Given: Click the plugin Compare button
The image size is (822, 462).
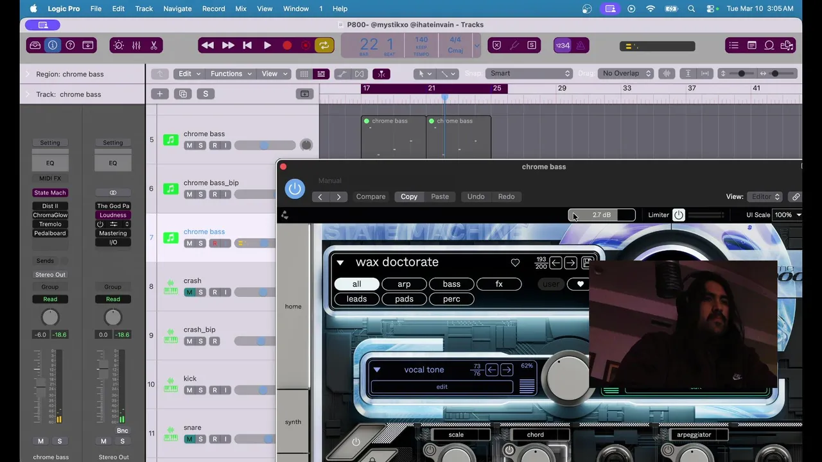Looking at the screenshot, I should [371, 196].
